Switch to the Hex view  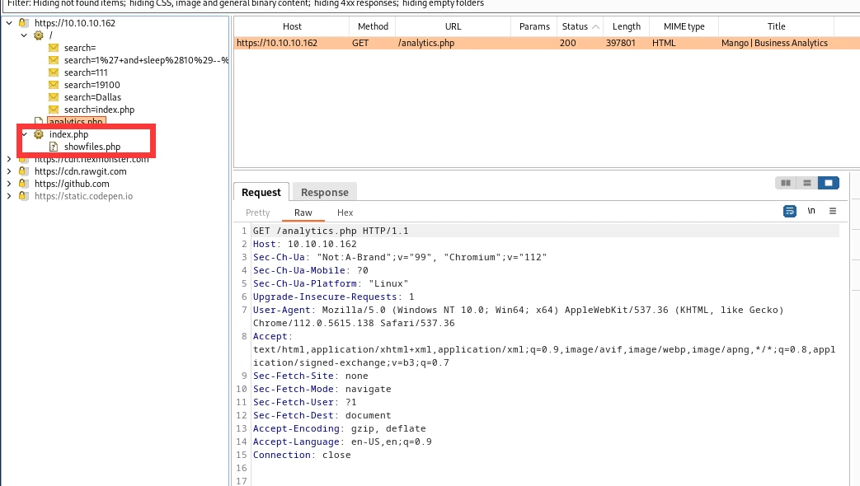pyautogui.click(x=345, y=213)
